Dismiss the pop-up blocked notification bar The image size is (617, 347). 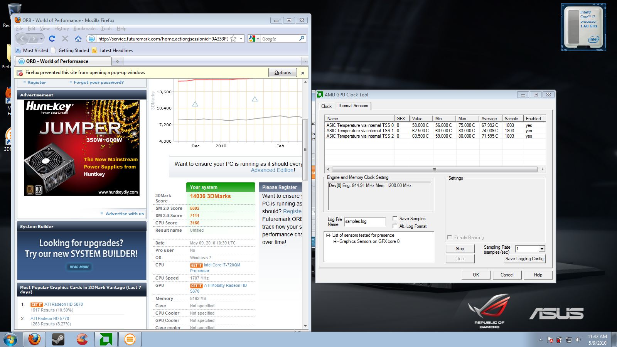click(303, 73)
